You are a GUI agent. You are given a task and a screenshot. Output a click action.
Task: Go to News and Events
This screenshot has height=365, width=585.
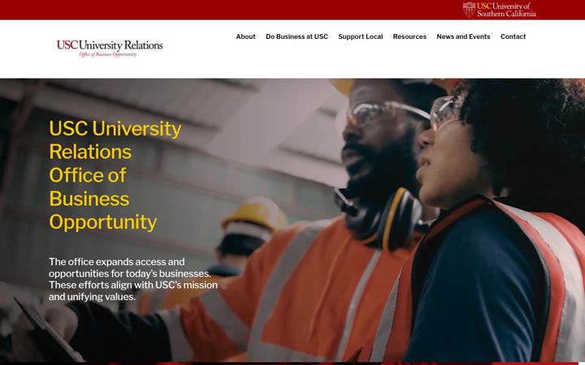pyautogui.click(x=463, y=36)
